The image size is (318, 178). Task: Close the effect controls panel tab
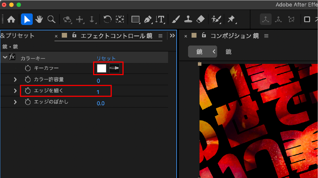56,36
